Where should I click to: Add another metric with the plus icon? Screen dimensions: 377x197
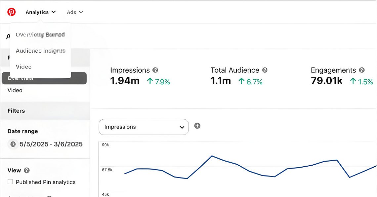tap(197, 126)
